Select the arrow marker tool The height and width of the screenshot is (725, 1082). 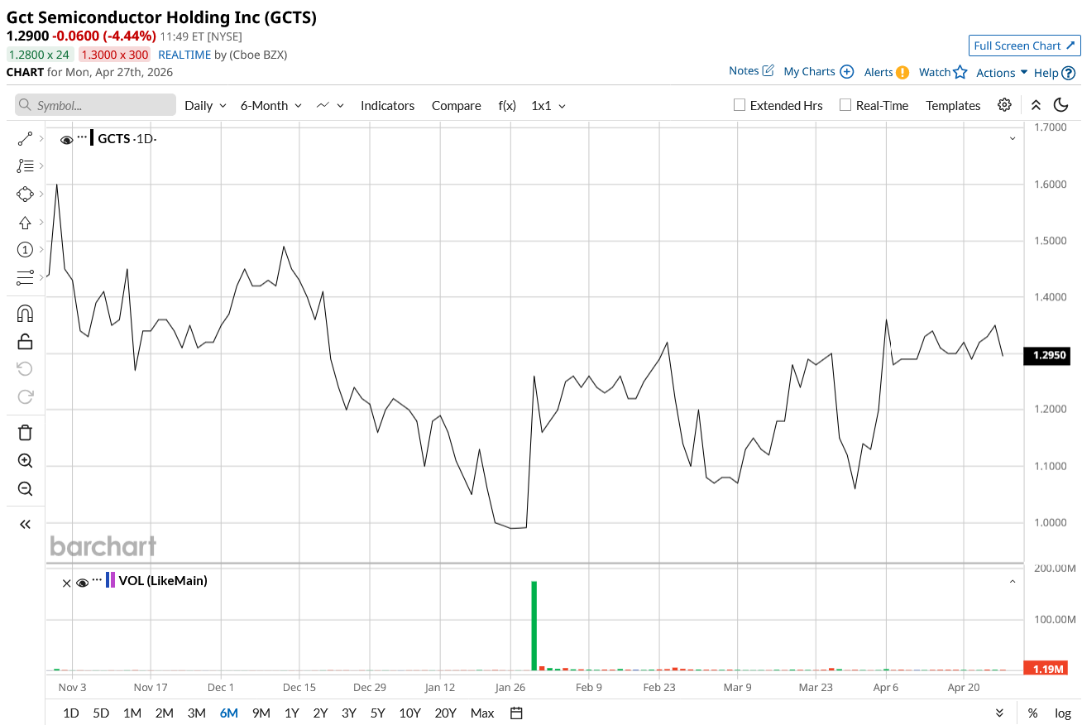click(25, 222)
